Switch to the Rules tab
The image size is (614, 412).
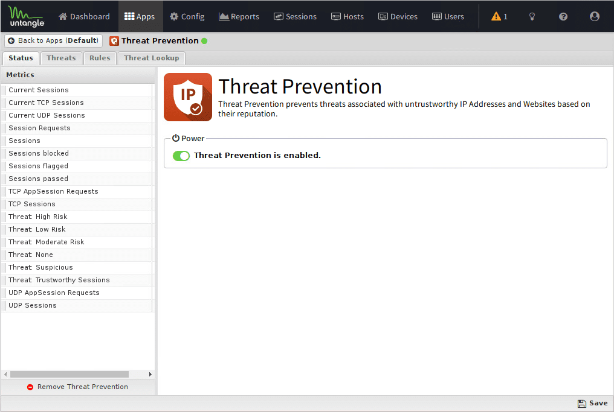pyautogui.click(x=100, y=58)
